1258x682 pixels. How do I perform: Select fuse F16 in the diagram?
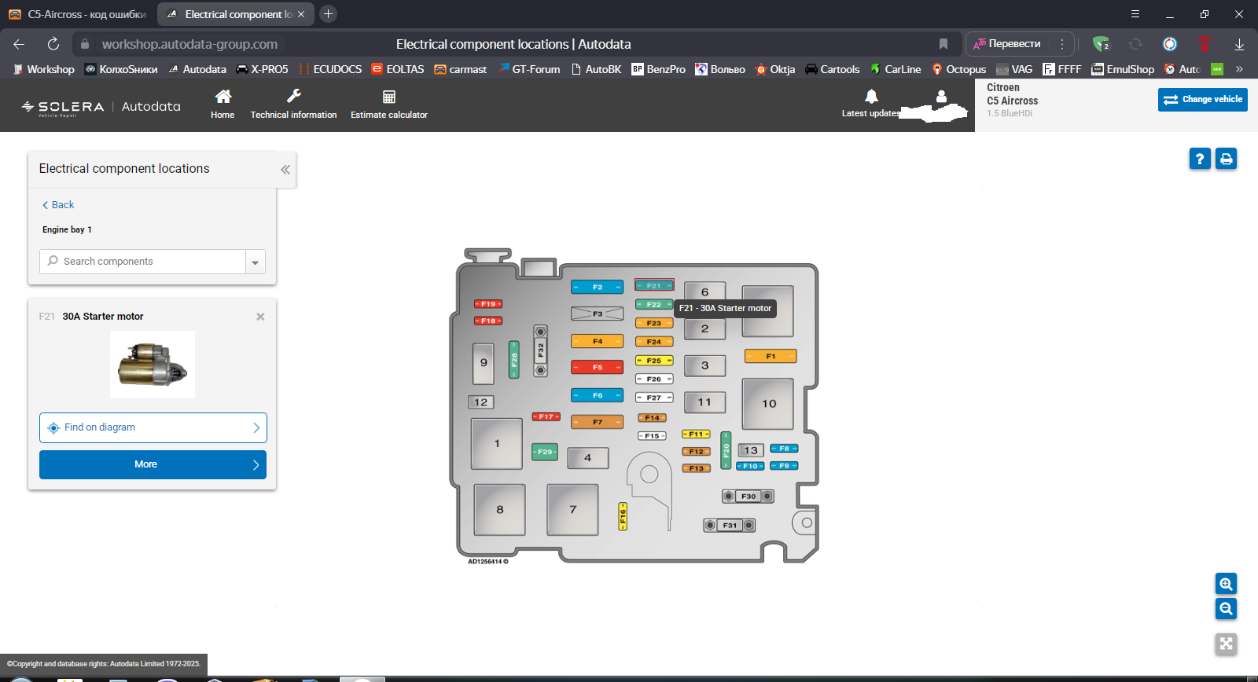point(623,517)
